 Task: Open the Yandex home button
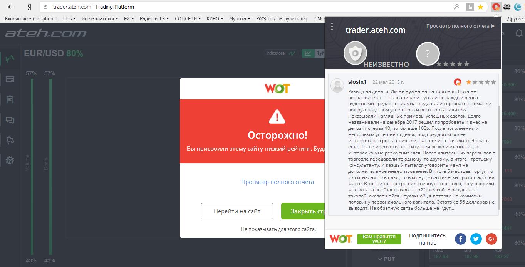pos(29,7)
